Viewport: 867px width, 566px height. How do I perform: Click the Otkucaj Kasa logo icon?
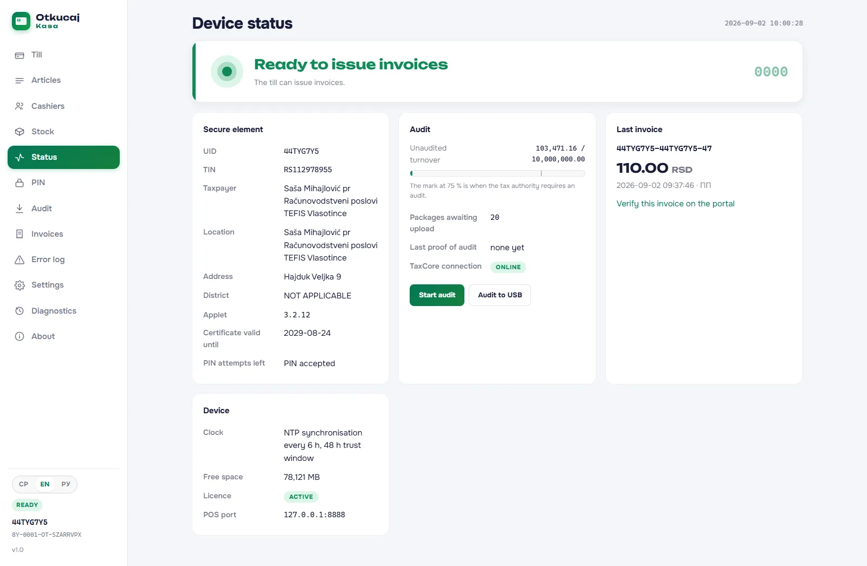coord(21,21)
